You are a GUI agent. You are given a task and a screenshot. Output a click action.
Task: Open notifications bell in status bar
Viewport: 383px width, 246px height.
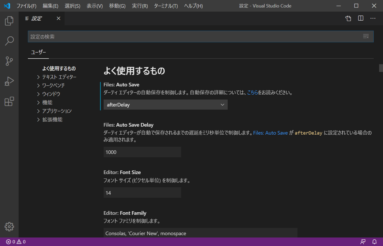374,242
